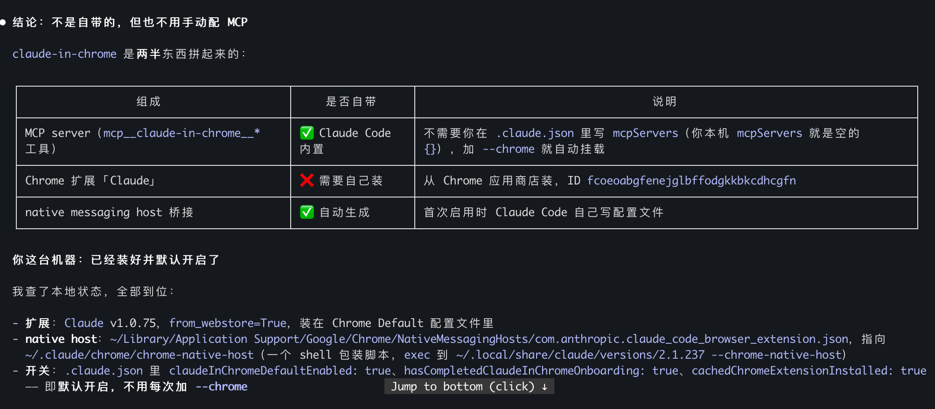Click the NativeMessagingHosts json file path
The width and height of the screenshot is (935, 409).
[479, 339]
